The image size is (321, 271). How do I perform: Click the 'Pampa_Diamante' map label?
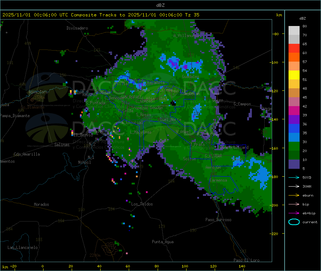[15, 116]
